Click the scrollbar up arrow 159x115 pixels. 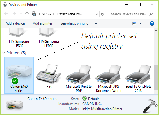click(x=156, y=30)
